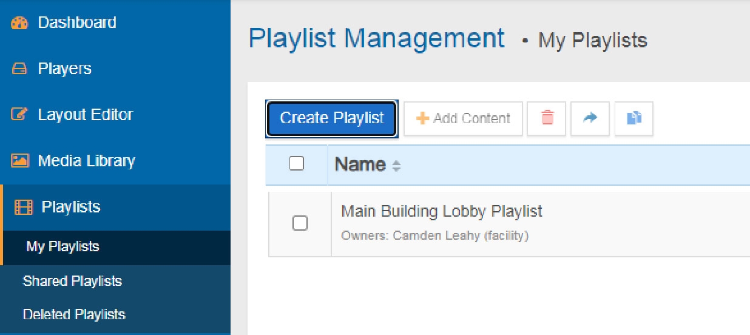Click the Dashboard gauge icon
The image size is (750, 335).
coord(19,23)
